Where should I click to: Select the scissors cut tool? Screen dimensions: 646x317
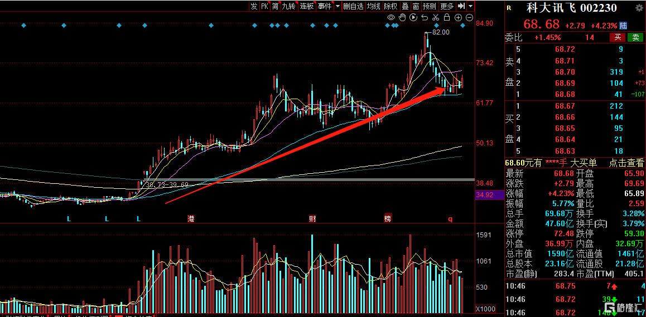tap(436, 17)
